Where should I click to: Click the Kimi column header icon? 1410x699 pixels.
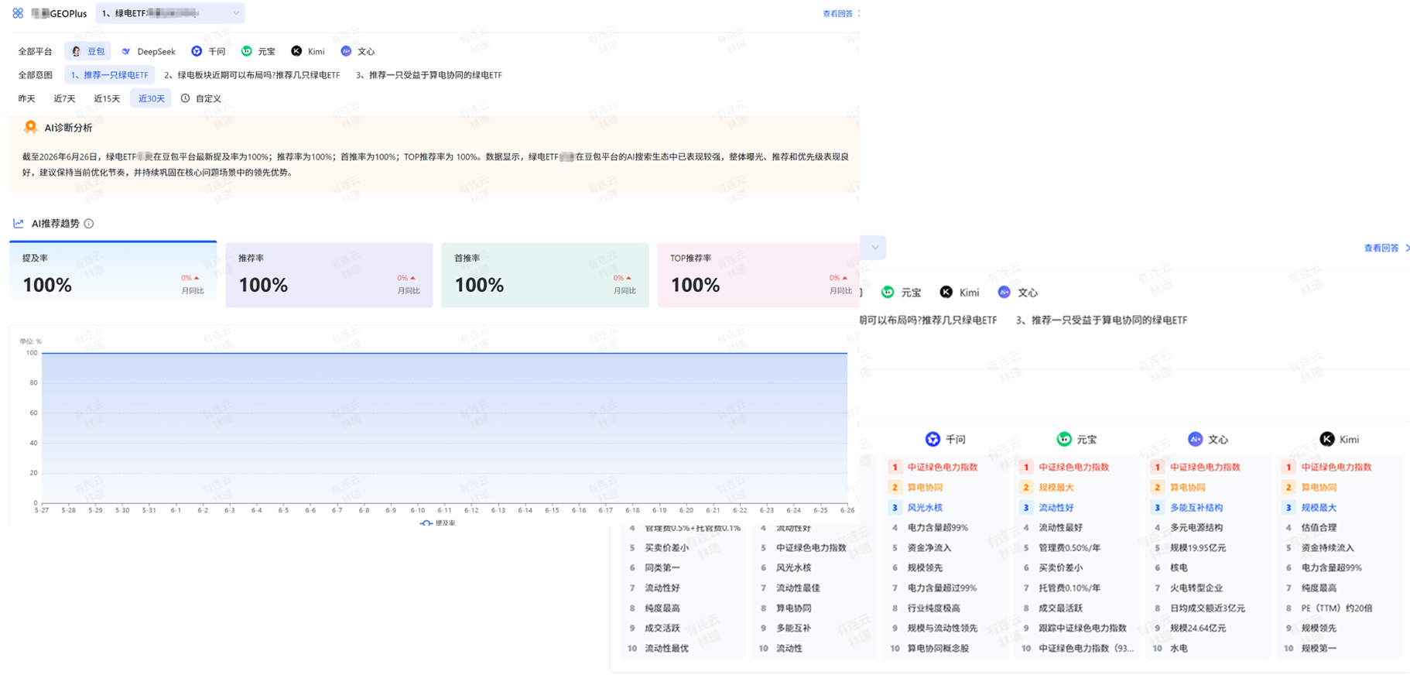coord(1326,439)
